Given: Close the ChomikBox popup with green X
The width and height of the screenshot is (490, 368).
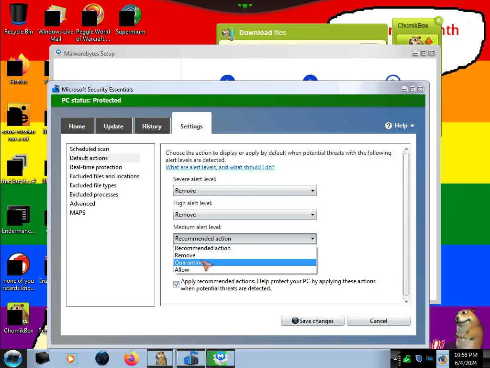Looking at the screenshot, I should pos(439,20).
